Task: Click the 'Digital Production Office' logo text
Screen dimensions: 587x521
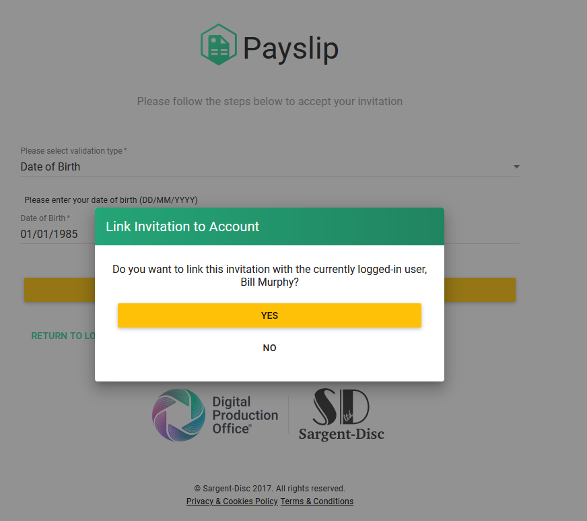Action: [245, 415]
